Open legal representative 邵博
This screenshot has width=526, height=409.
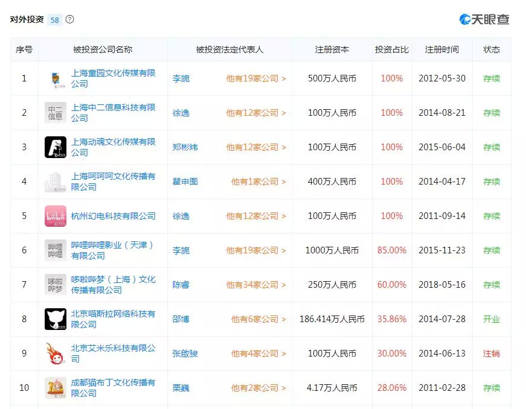click(181, 319)
